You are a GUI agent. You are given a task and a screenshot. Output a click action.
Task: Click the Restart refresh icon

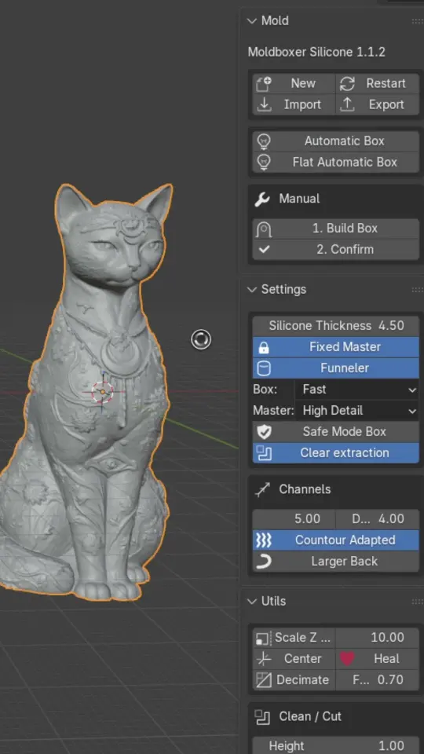coord(346,84)
